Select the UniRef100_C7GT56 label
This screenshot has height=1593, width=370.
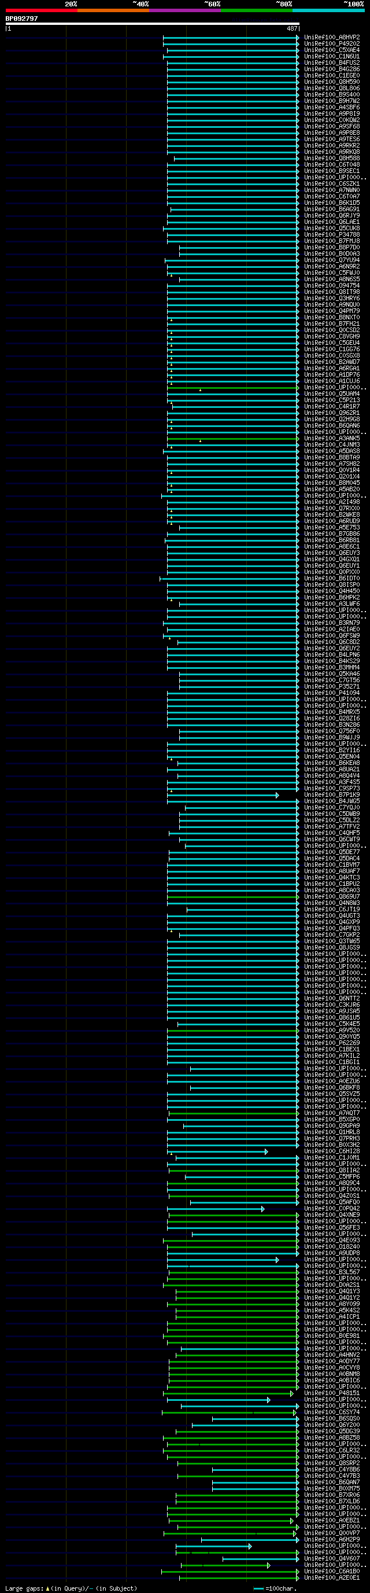[332, 680]
